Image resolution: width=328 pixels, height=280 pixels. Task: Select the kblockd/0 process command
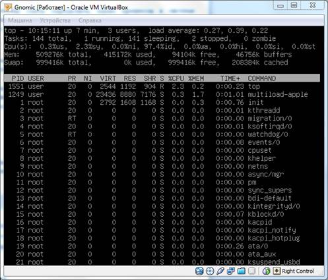(x=266, y=214)
